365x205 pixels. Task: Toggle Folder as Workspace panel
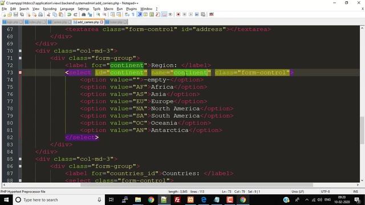tap(164, 14)
